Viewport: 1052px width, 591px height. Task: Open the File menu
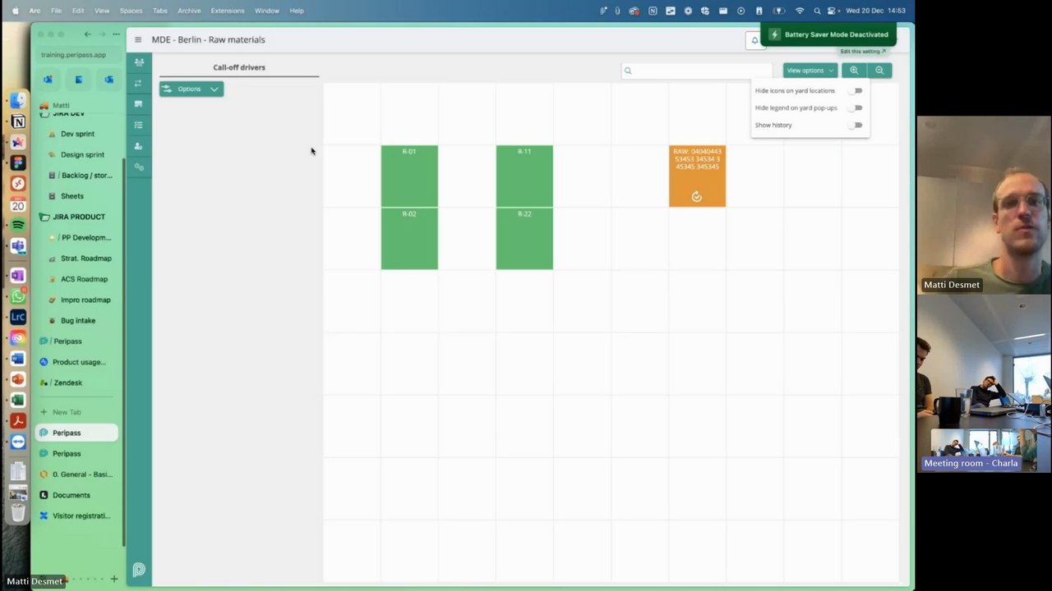pyautogui.click(x=56, y=11)
